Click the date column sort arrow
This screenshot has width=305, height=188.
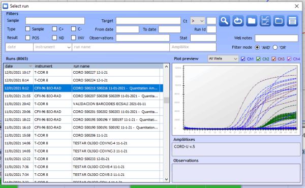[30, 66]
